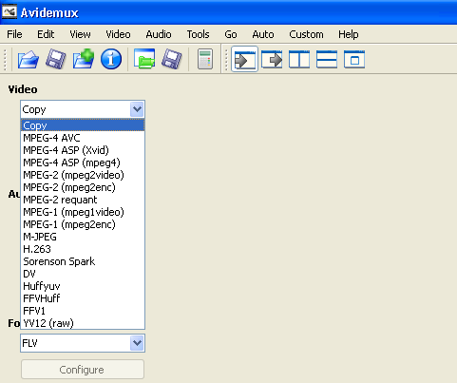Choose Copy in the codec list
Screen dimensions: 457x383
(83, 125)
